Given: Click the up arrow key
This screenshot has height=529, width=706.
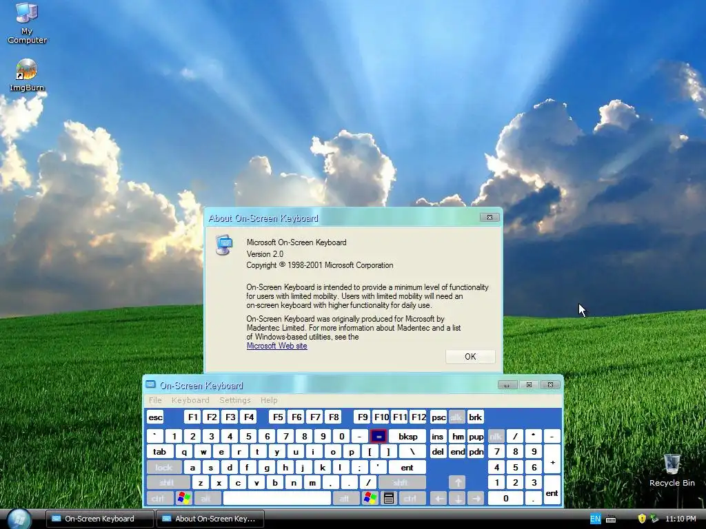Looking at the screenshot, I should coord(458,483).
